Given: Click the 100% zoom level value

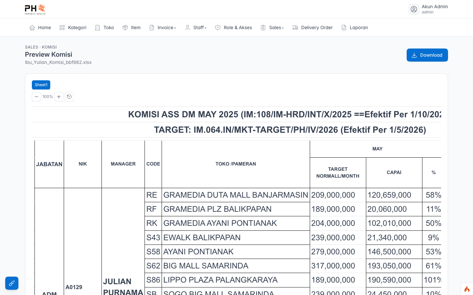Looking at the screenshot, I should tap(48, 97).
